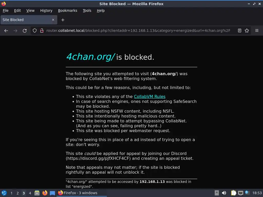Launch Firefox from the panel quick launcher
This screenshot has width=263, height=197.
pos(45,193)
